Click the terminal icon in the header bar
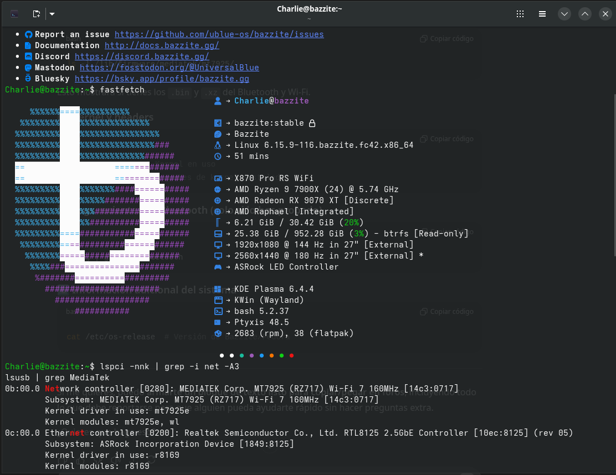 pyautogui.click(x=14, y=14)
